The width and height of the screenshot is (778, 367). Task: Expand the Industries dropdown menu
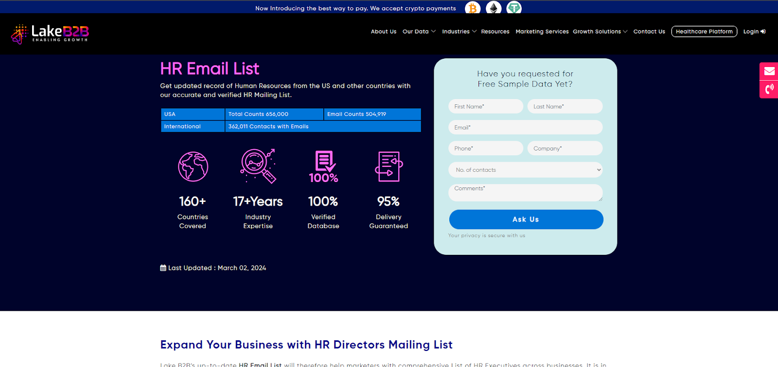(x=459, y=32)
